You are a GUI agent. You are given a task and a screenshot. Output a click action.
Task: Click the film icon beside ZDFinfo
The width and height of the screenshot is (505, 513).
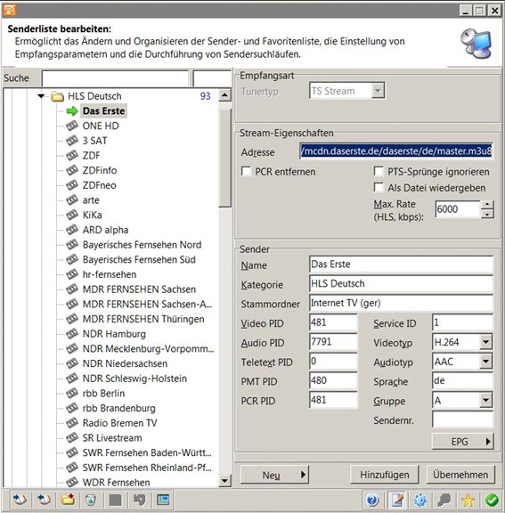[72, 170]
